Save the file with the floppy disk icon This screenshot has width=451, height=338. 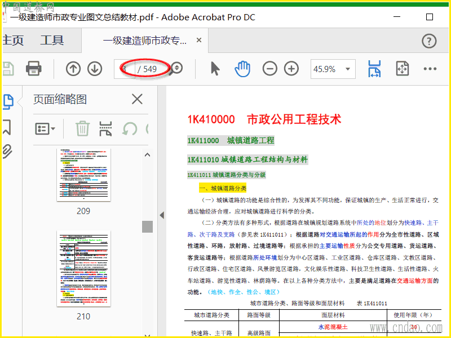[8, 69]
